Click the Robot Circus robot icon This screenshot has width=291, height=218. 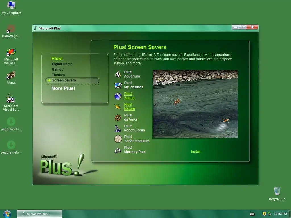[x=118, y=128]
